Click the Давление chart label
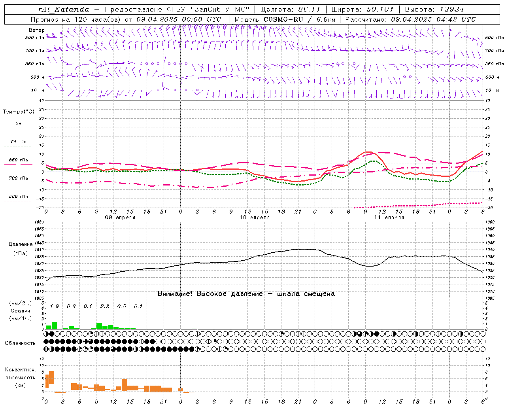Screen dimensions: 506x405 [21, 244]
